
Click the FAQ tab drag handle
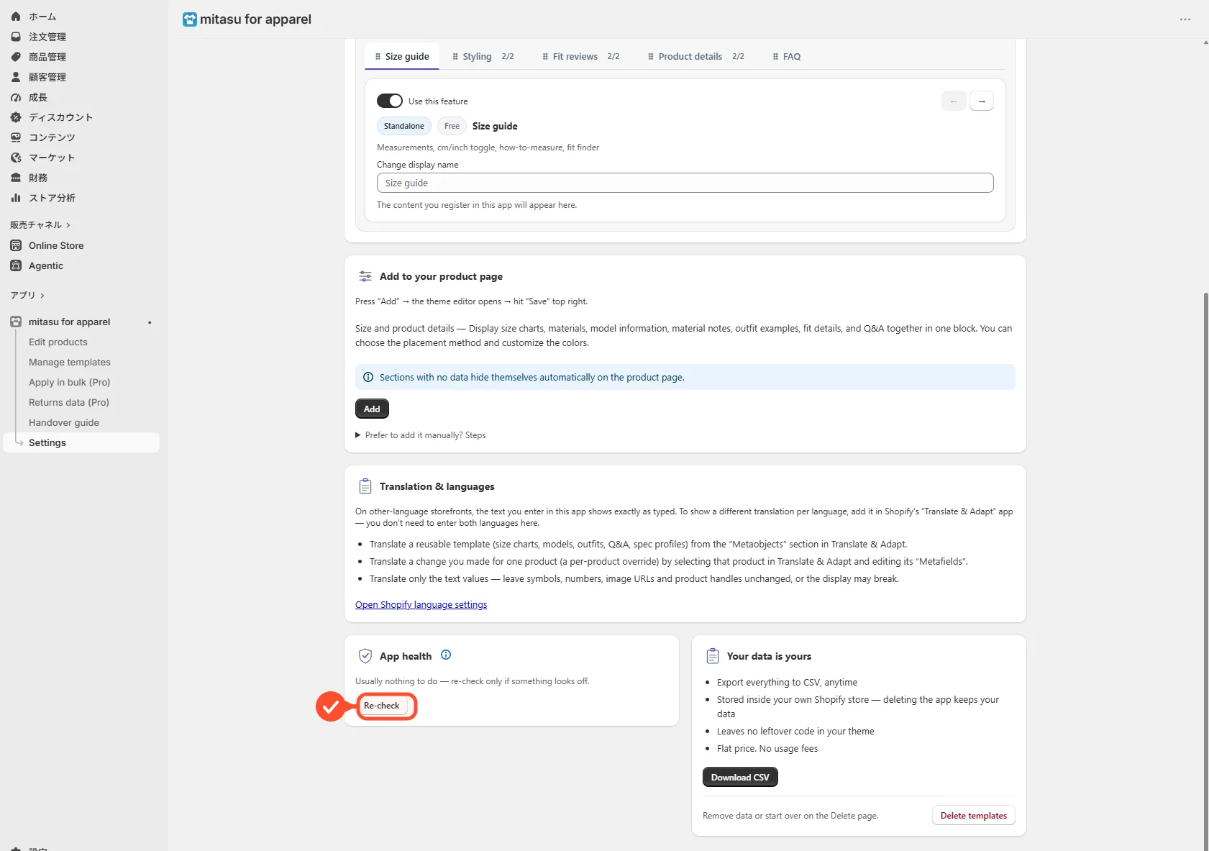pyautogui.click(x=775, y=56)
